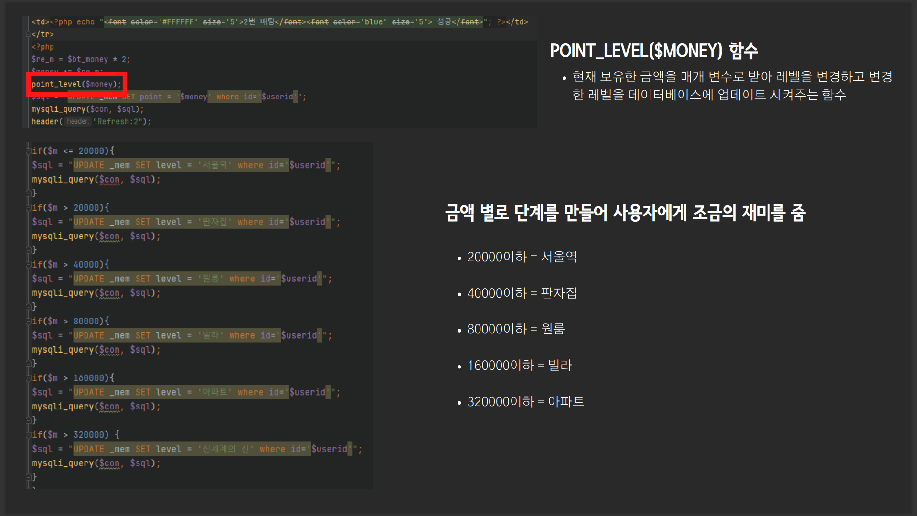Screen dimensions: 917x516
Task: Collapse the if($m <= 20000) block fold marker
Action: coord(29,151)
